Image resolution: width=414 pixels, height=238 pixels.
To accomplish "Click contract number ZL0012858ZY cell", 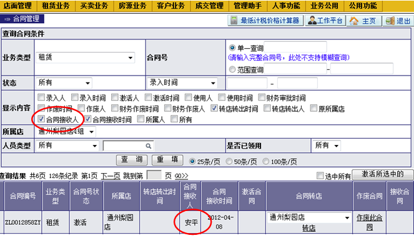I will coord(22,222).
